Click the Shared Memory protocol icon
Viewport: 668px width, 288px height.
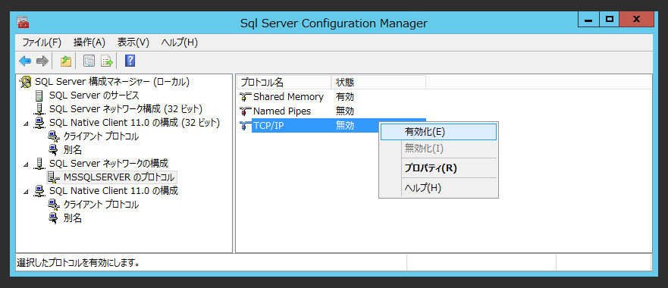(245, 97)
